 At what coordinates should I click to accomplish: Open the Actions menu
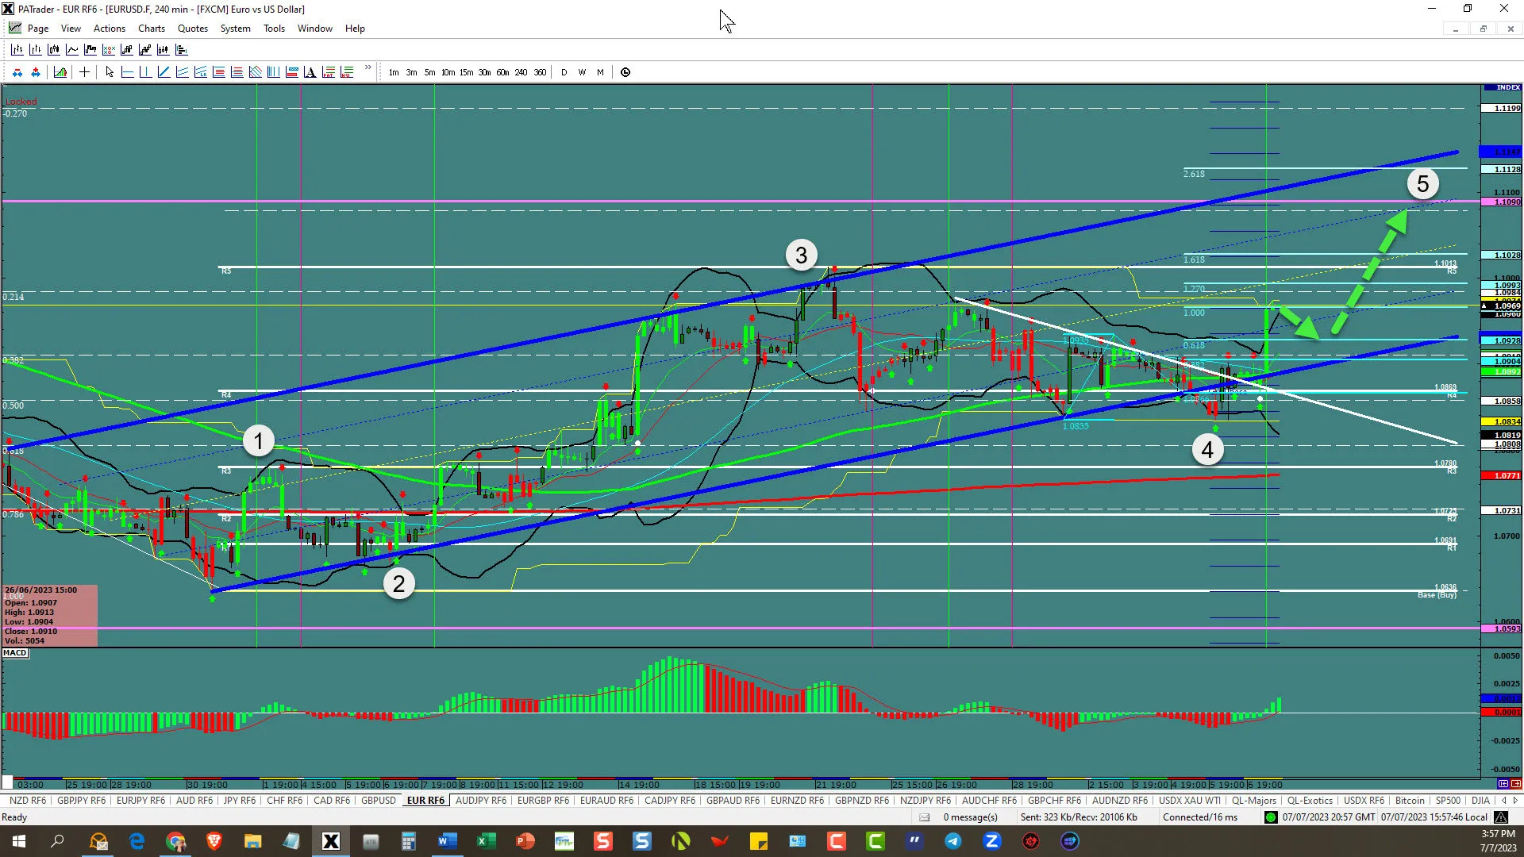(x=110, y=28)
